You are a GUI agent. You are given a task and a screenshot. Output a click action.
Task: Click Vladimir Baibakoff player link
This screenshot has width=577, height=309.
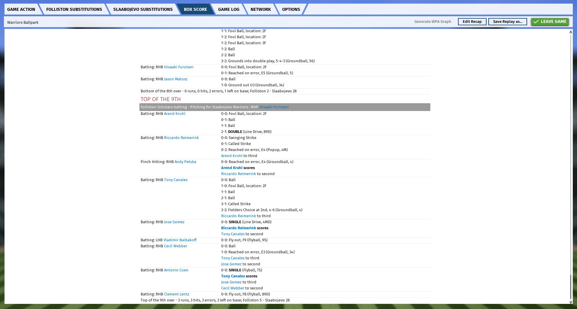180,240
